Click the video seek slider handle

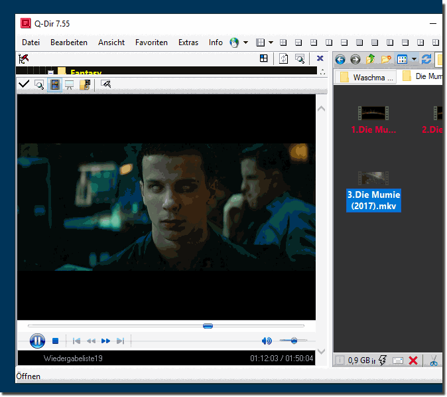pyautogui.click(x=208, y=326)
